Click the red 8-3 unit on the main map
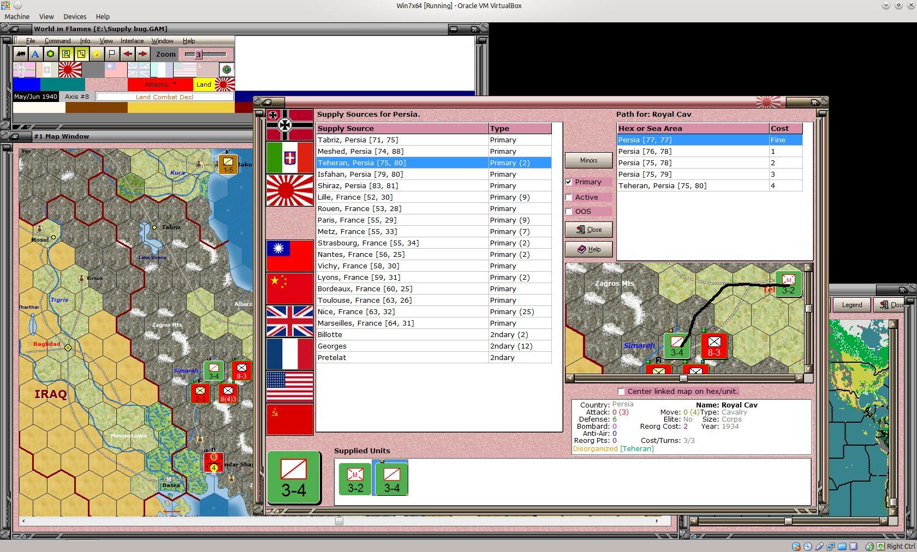This screenshot has height=552, width=917. 241,370
